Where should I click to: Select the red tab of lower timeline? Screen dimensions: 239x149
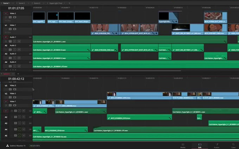(6, 74)
